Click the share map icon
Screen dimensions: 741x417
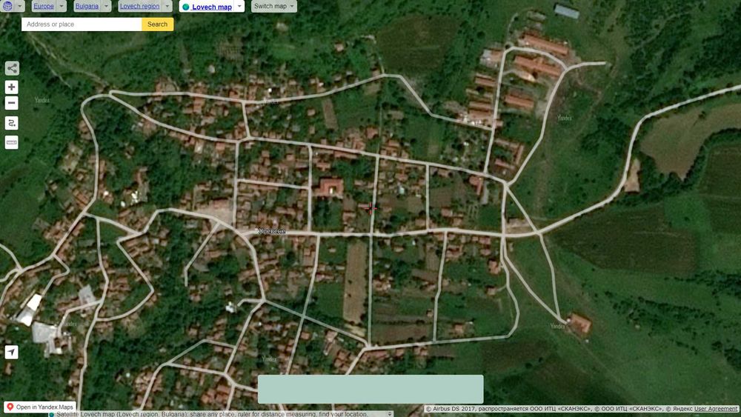pyautogui.click(x=12, y=68)
